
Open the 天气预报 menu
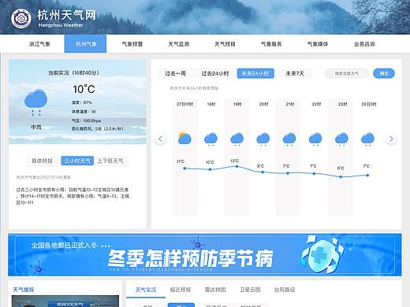[x=225, y=44]
